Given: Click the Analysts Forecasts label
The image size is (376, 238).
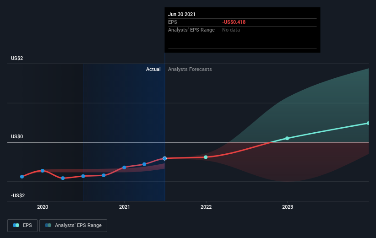Looking at the screenshot, I should click(190, 69).
